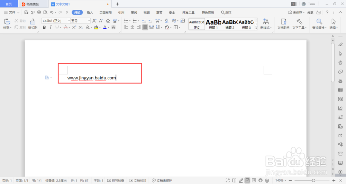Click the Print icon in quick access toolbar

tap(39, 12)
